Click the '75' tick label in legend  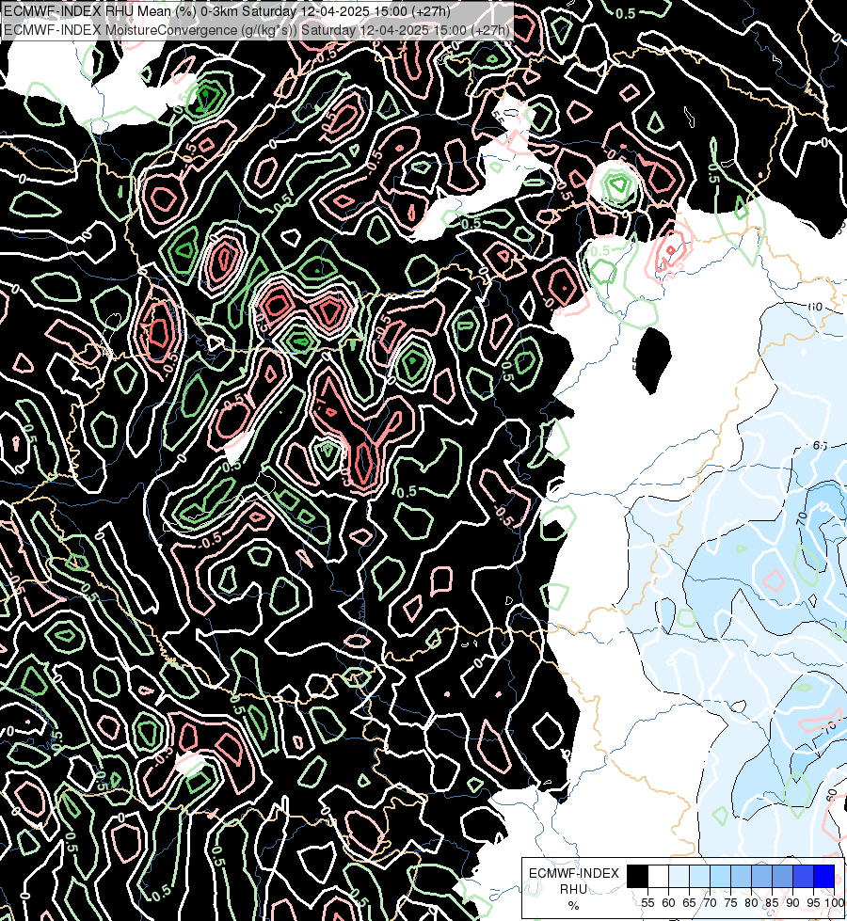click(x=730, y=903)
